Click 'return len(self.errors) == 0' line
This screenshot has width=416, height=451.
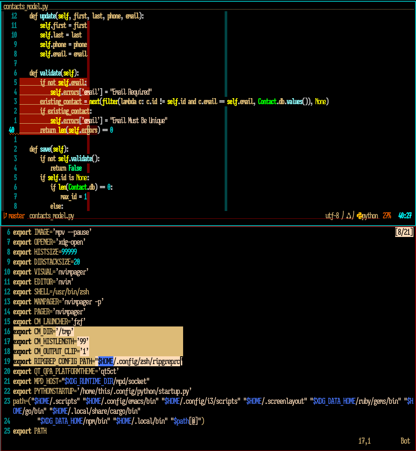point(77,130)
